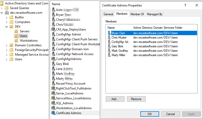
Task: Click the Bryan Dam member user icon
Action: tap(109, 33)
